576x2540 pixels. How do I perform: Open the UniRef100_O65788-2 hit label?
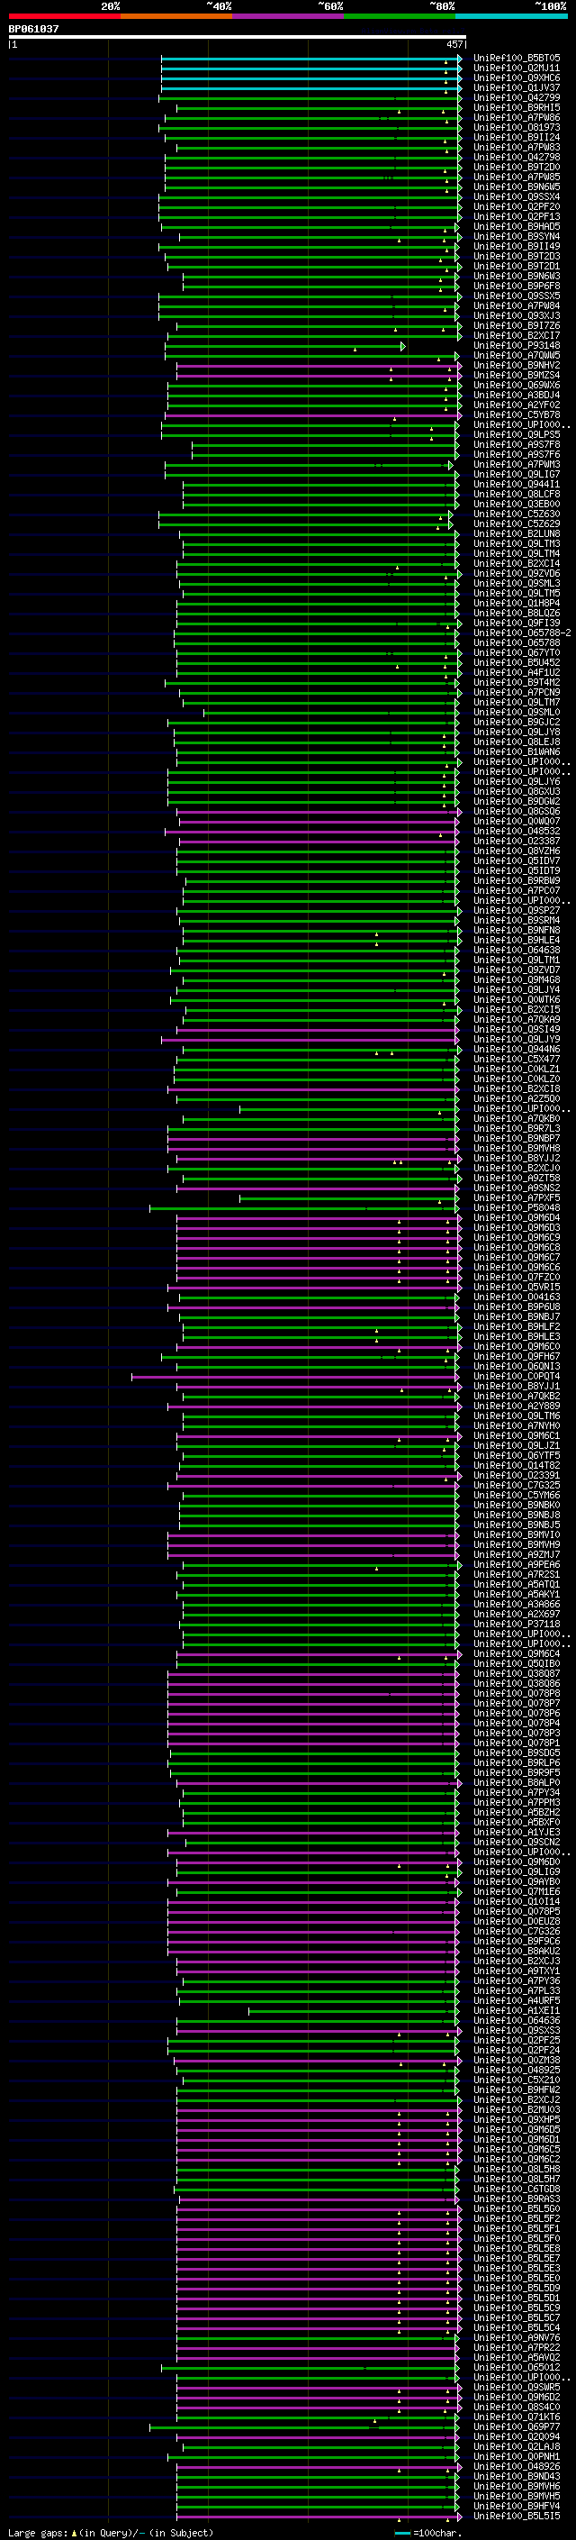(x=522, y=633)
